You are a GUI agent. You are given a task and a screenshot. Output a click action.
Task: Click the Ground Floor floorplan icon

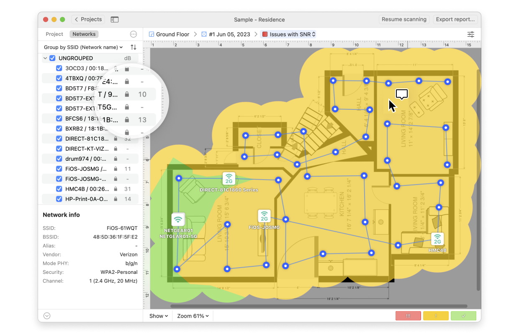pos(152,34)
